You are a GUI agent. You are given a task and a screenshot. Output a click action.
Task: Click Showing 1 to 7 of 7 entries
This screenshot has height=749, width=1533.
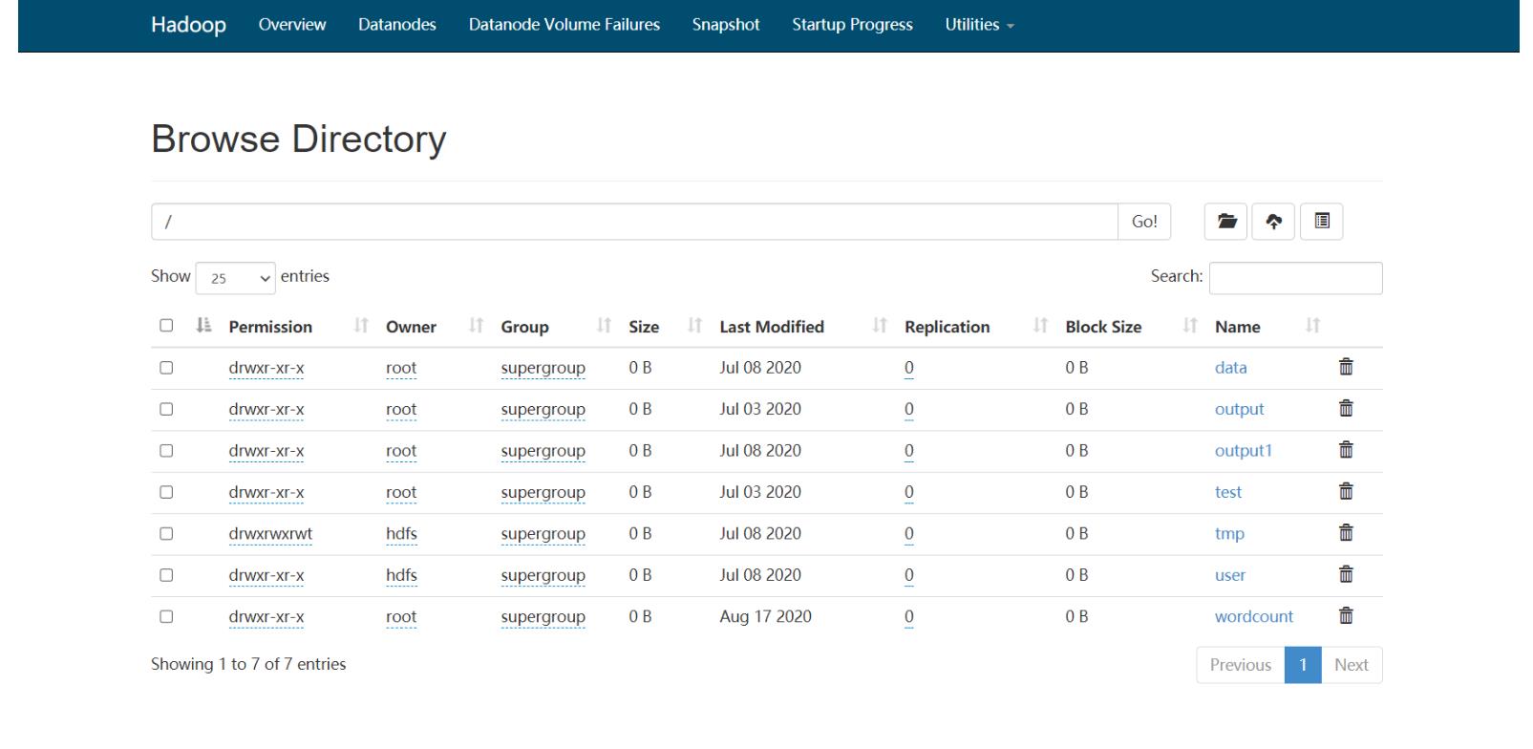coord(248,664)
